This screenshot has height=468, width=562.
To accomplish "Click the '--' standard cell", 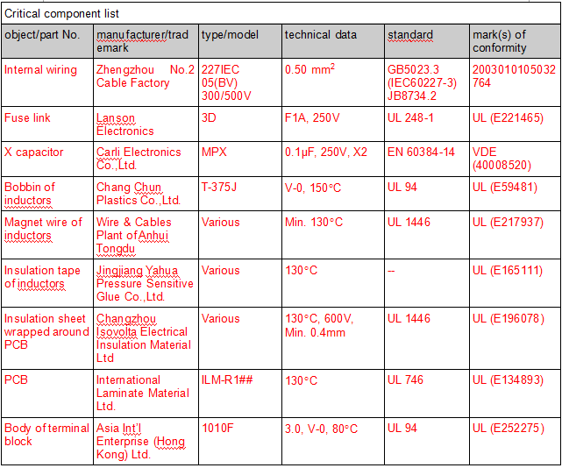I will 427,283.
